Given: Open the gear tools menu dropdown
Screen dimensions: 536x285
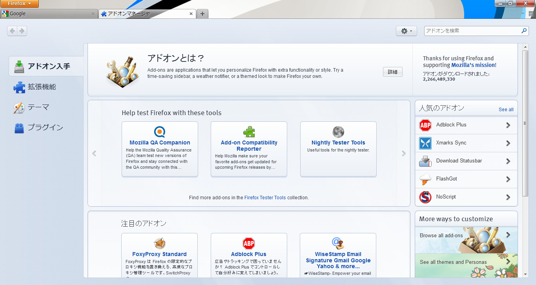Looking at the screenshot, I should tap(407, 31).
